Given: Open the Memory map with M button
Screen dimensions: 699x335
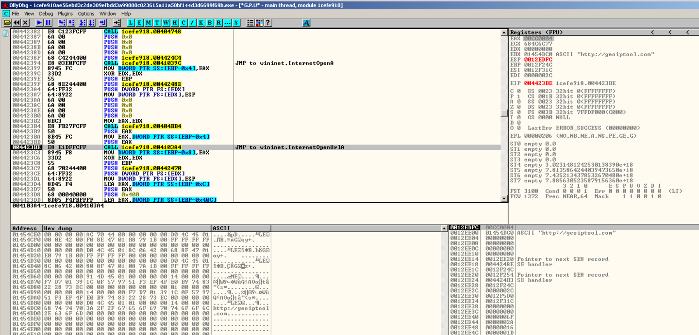Looking at the screenshot, I should point(149,23).
